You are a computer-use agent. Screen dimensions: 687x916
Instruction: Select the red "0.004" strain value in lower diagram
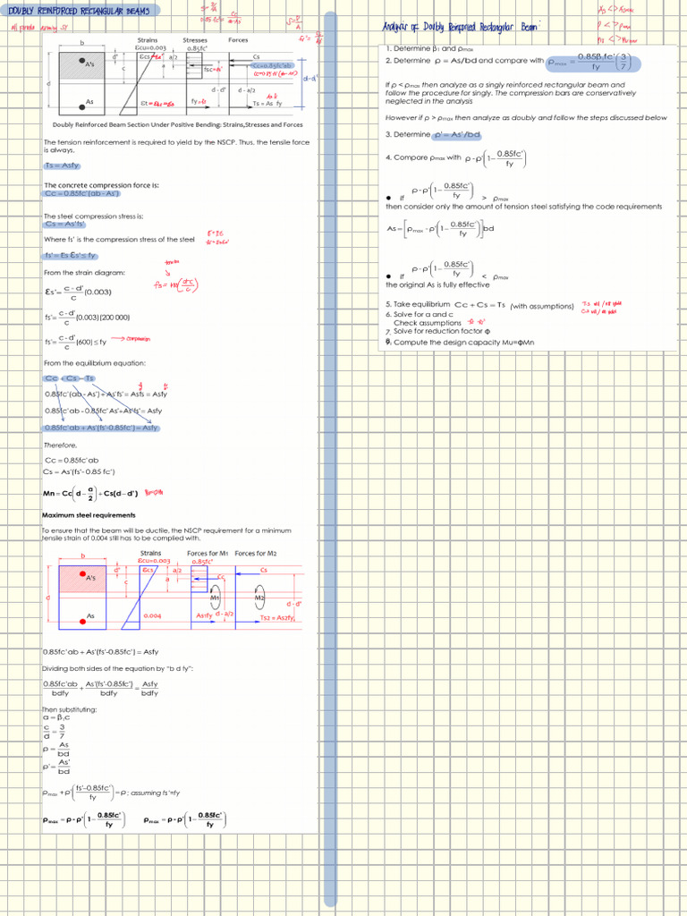click(152, 615)
